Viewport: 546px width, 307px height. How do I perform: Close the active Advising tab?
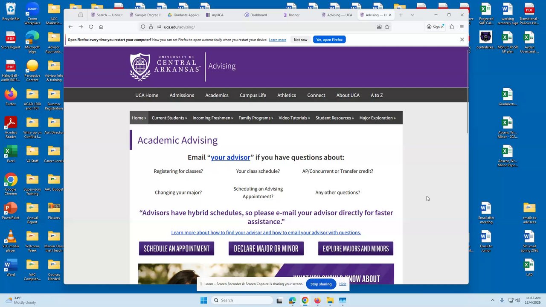click(x=390, y=15)
